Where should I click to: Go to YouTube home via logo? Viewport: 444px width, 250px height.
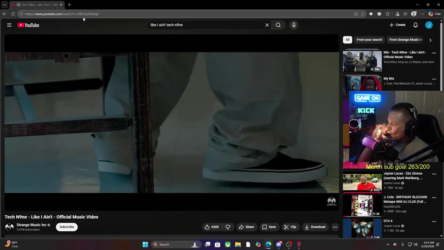28,25
